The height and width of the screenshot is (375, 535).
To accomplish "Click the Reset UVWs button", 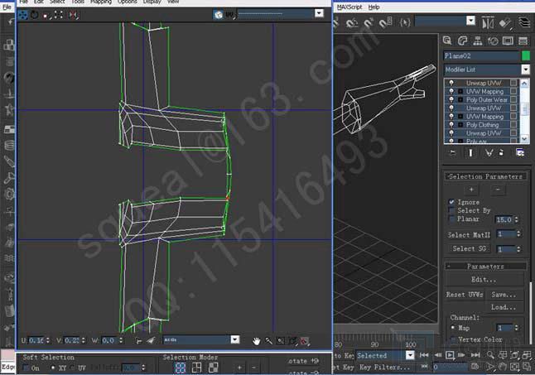I will click(x=465, y=295).
